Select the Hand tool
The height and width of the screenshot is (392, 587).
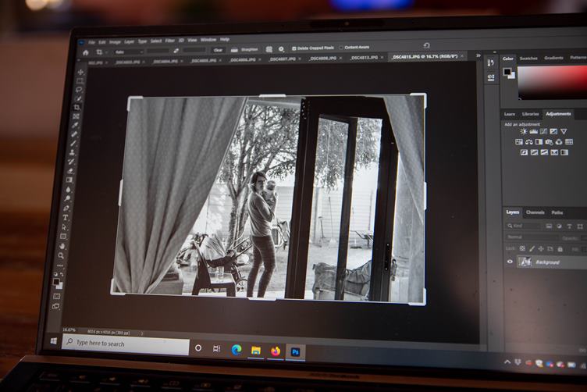[62, 246]
